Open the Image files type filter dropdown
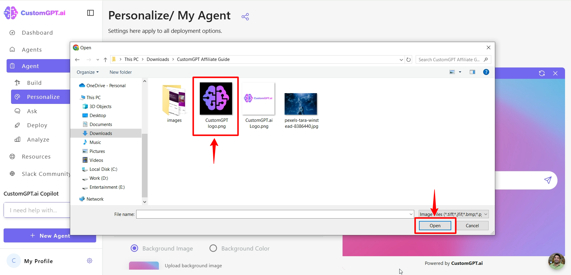The height and width of the screenshot is (275, 571). 453,214
